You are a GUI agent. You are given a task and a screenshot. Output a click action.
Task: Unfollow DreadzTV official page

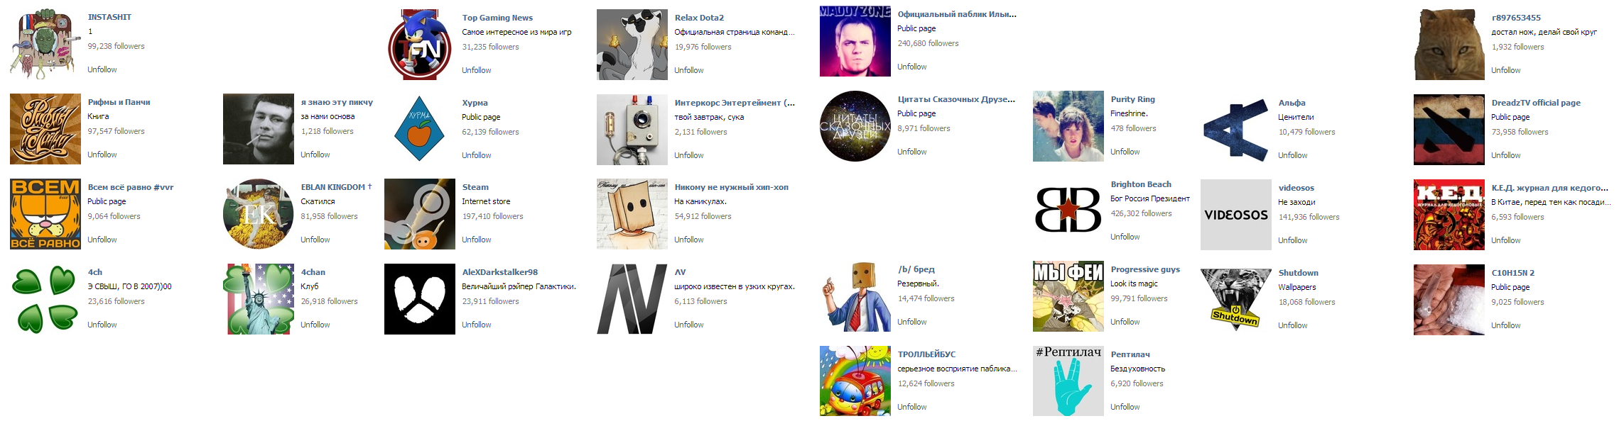click(1506, 155)
